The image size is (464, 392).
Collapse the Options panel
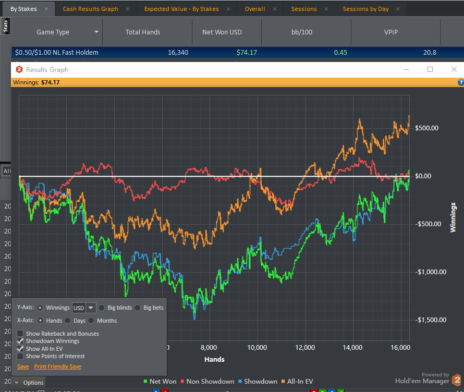pyautogui.click(x=16, y=383)
